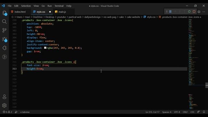The height and width of the screenshot is (117, 208).
Task: Expand the .products .box-container breadcrumb symbol
Action: coord(181,17)
